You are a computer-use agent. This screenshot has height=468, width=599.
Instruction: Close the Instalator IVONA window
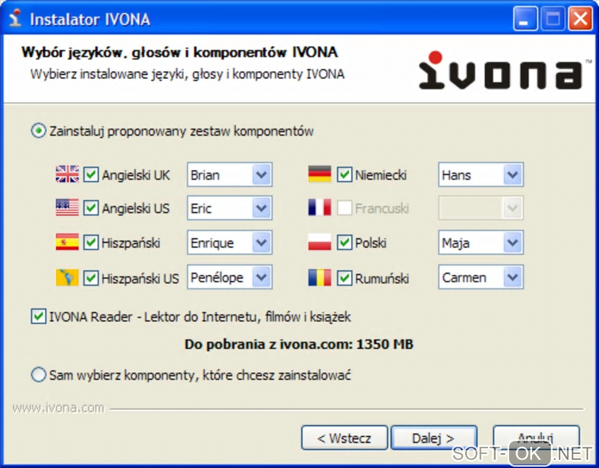tap(580, 18)
